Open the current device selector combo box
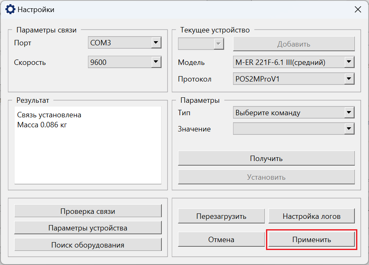369x265 pixels. (x=201, y=44)
